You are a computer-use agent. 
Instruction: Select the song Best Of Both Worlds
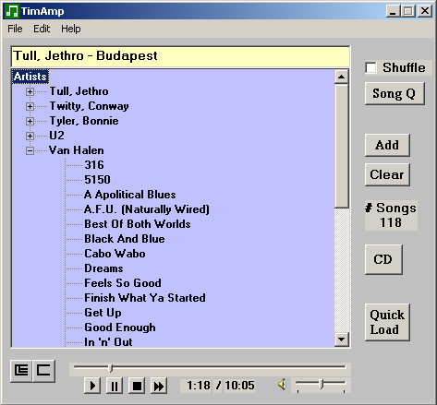138,224
